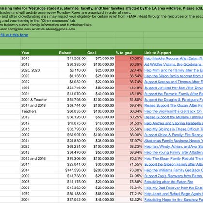Screen dimensions: 203x203
Task: Open Altadena's Family Business Needs link
Action: [174, 141]
